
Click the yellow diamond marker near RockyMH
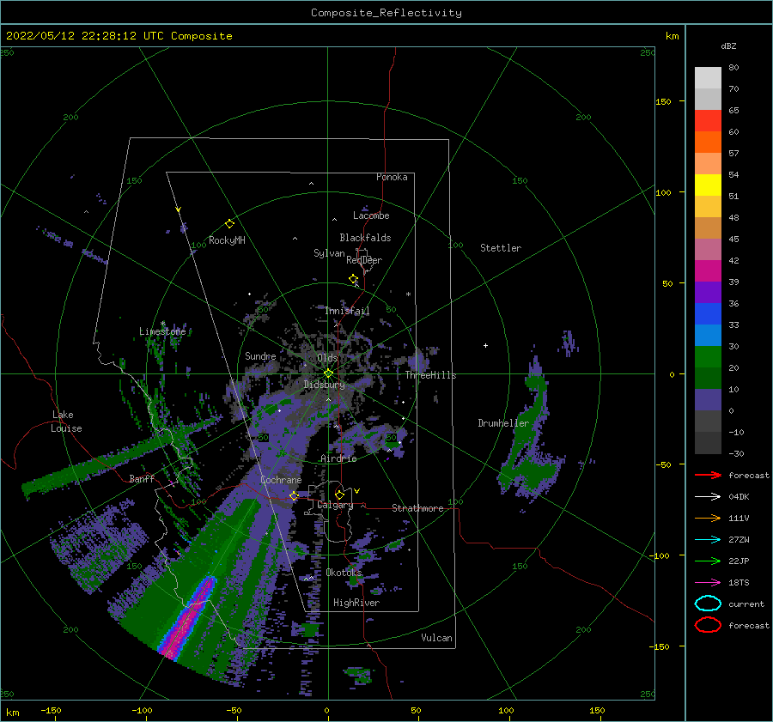(229, 224)
